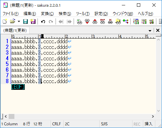This screenshot has width=162, height=128.
Task: Toggle 挿入 insert mode in status bar
Action: [149, 124]
